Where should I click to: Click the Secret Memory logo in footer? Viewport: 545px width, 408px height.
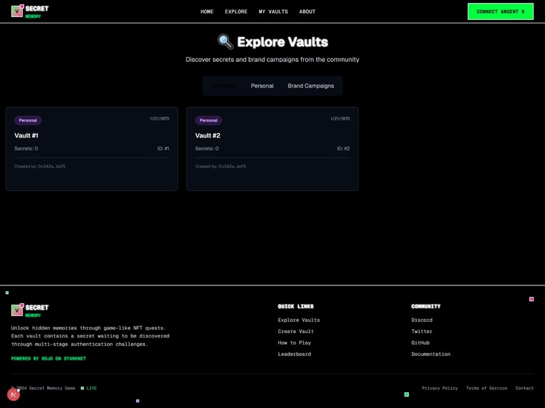(x=30, y=310)
